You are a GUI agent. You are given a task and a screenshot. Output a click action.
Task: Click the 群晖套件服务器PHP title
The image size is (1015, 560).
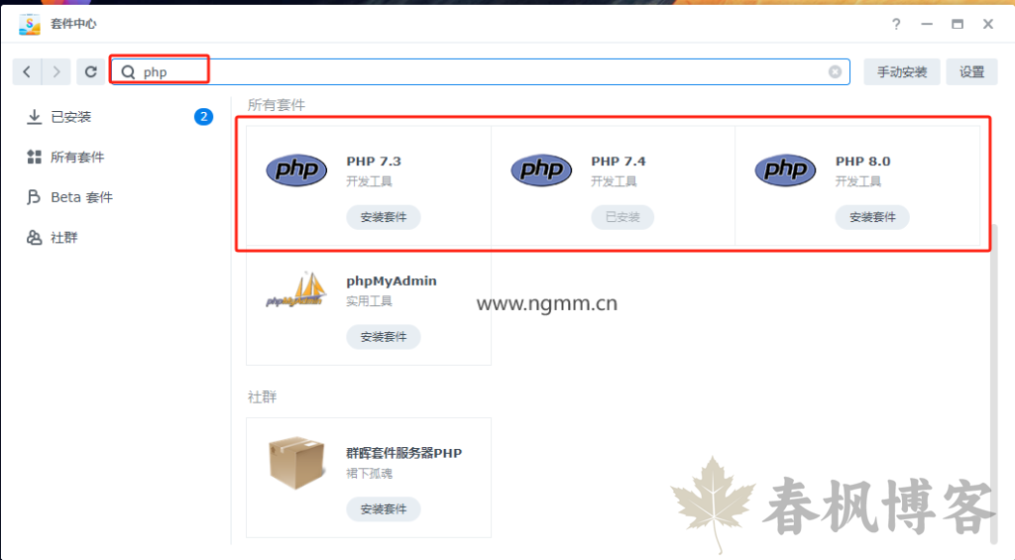point(404,453)
